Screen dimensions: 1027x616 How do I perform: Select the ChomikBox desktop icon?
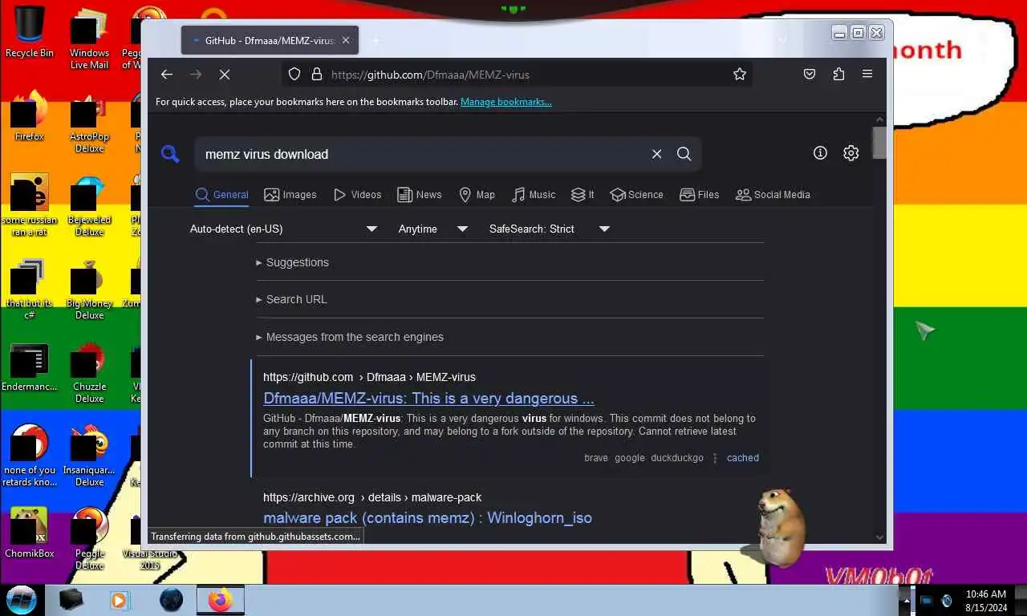click(30, 533)
